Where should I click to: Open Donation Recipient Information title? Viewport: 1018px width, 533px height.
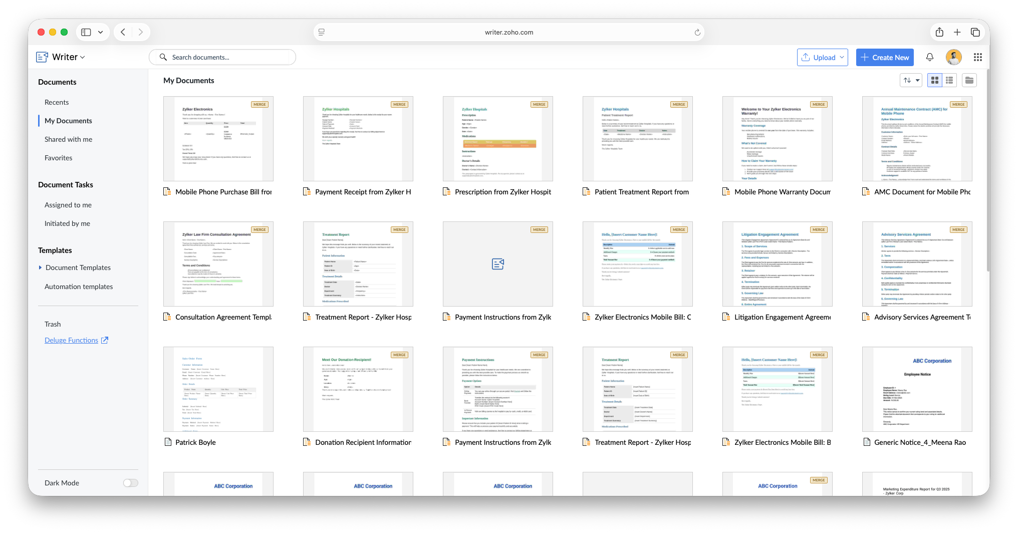pos(363,442)
